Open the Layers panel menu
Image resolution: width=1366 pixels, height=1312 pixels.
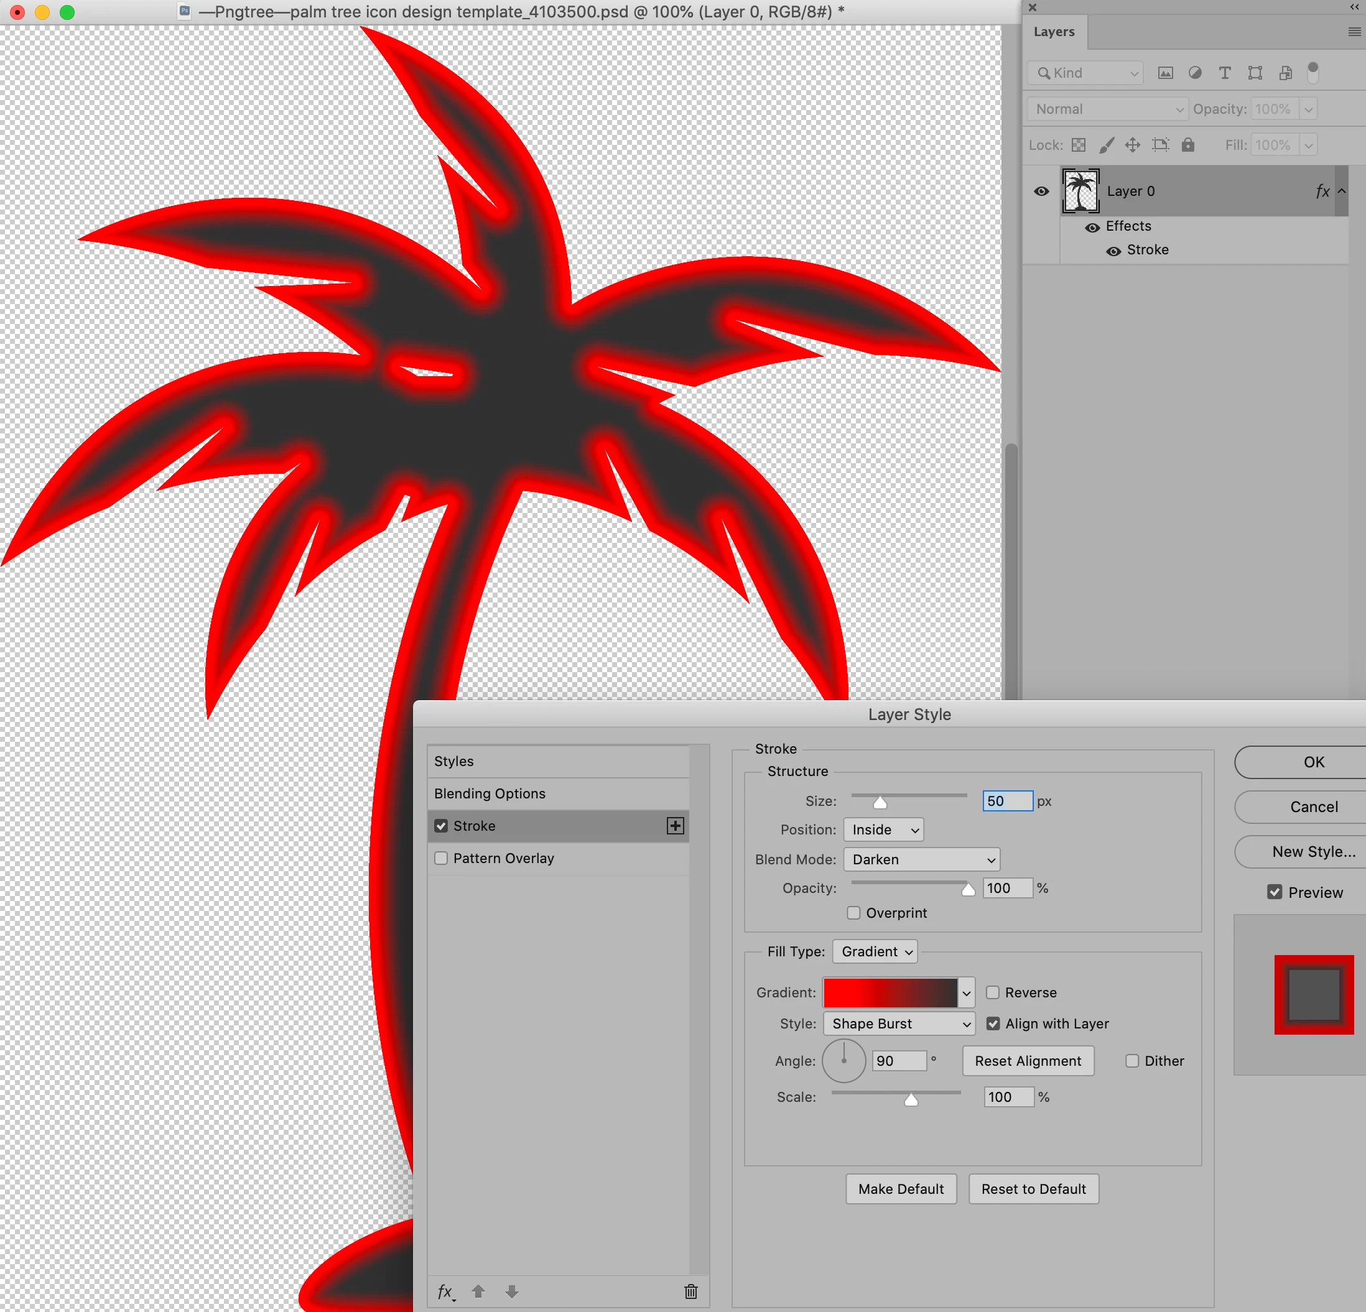click(1354, 32)
